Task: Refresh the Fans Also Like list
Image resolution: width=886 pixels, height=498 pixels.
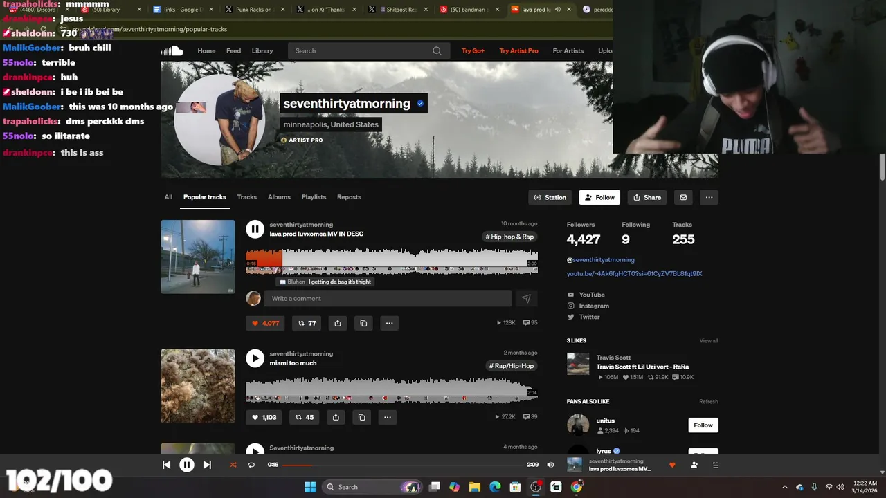Action: click(709, 402)
